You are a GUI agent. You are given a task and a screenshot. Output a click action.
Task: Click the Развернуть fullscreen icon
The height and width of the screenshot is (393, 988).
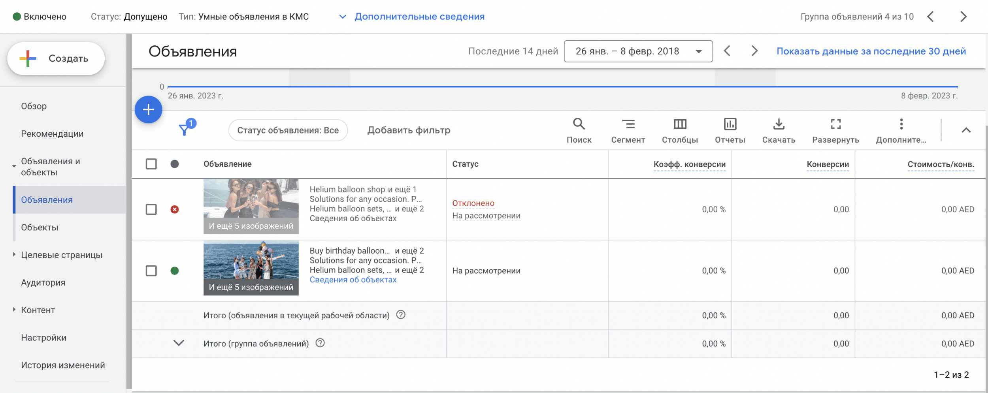(835, 124)
